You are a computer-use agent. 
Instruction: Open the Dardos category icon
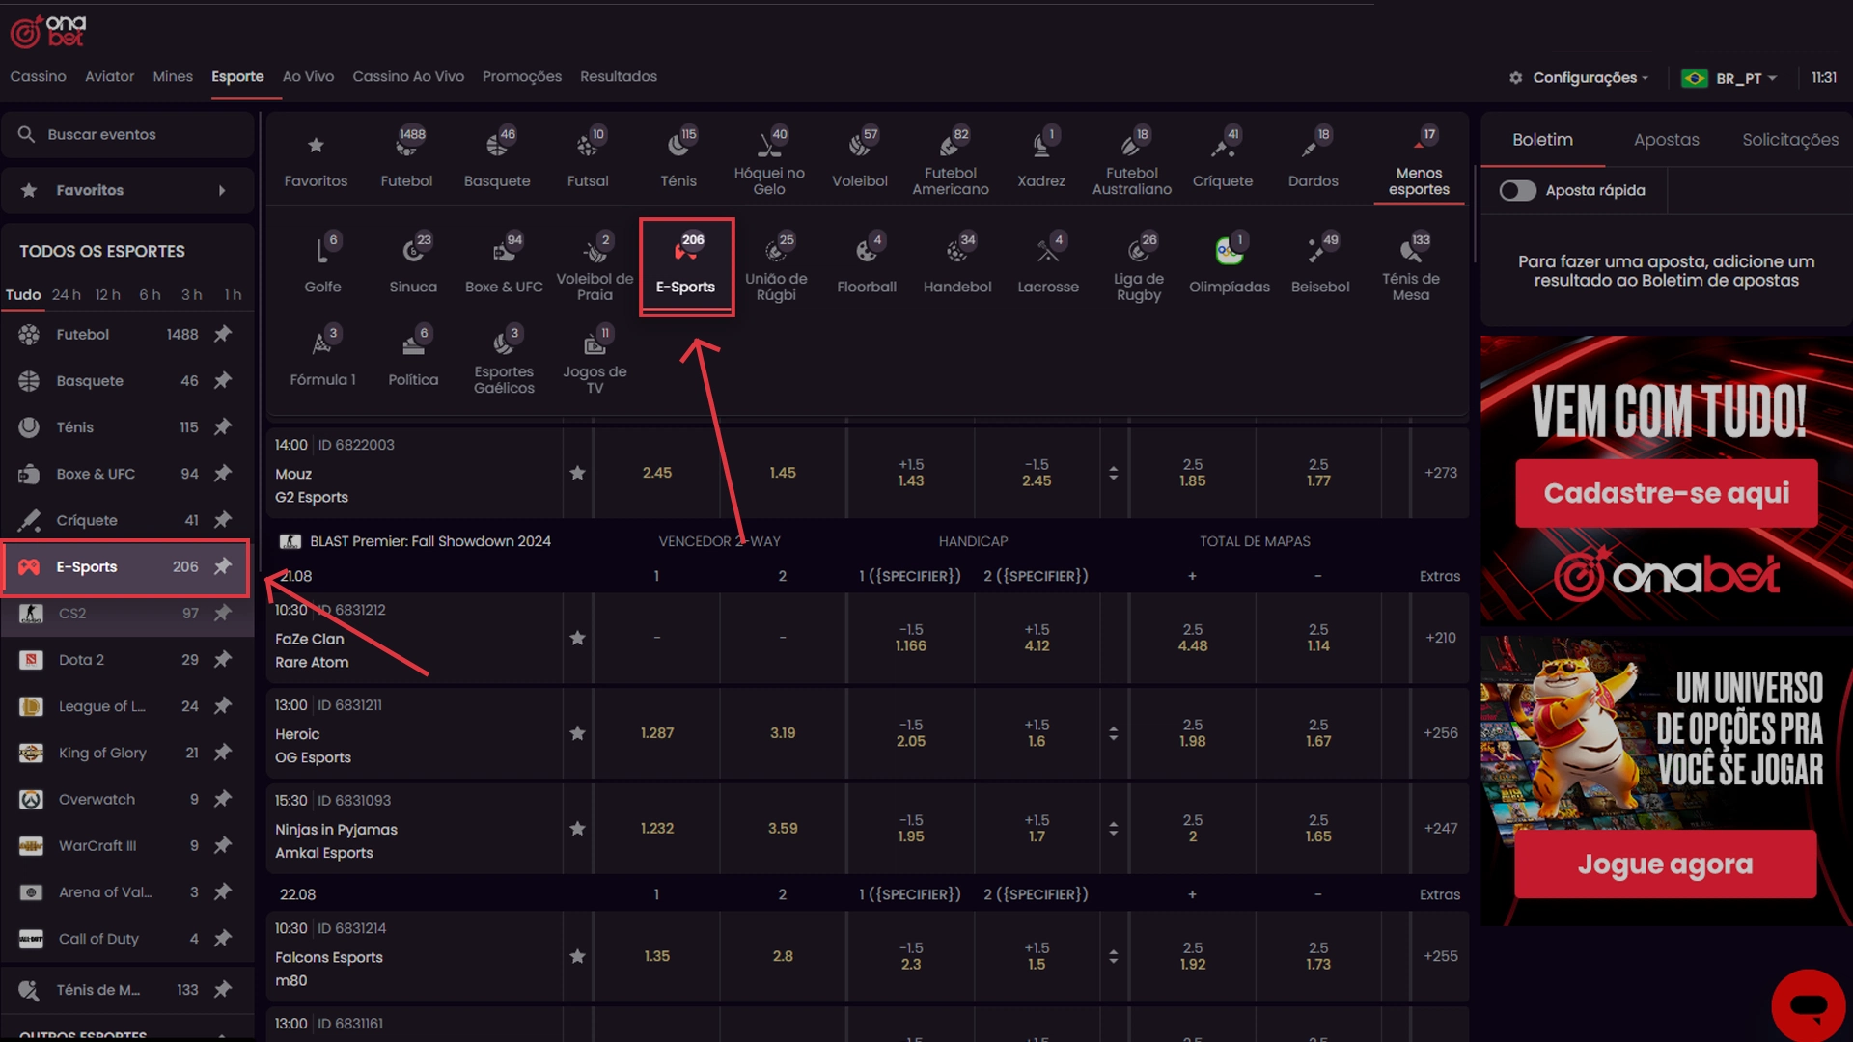tap(1314, 158)
